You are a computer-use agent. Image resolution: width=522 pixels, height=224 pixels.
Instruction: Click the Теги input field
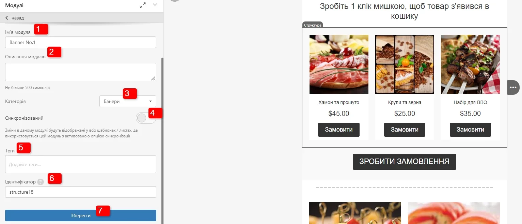(x=81, y=164)
